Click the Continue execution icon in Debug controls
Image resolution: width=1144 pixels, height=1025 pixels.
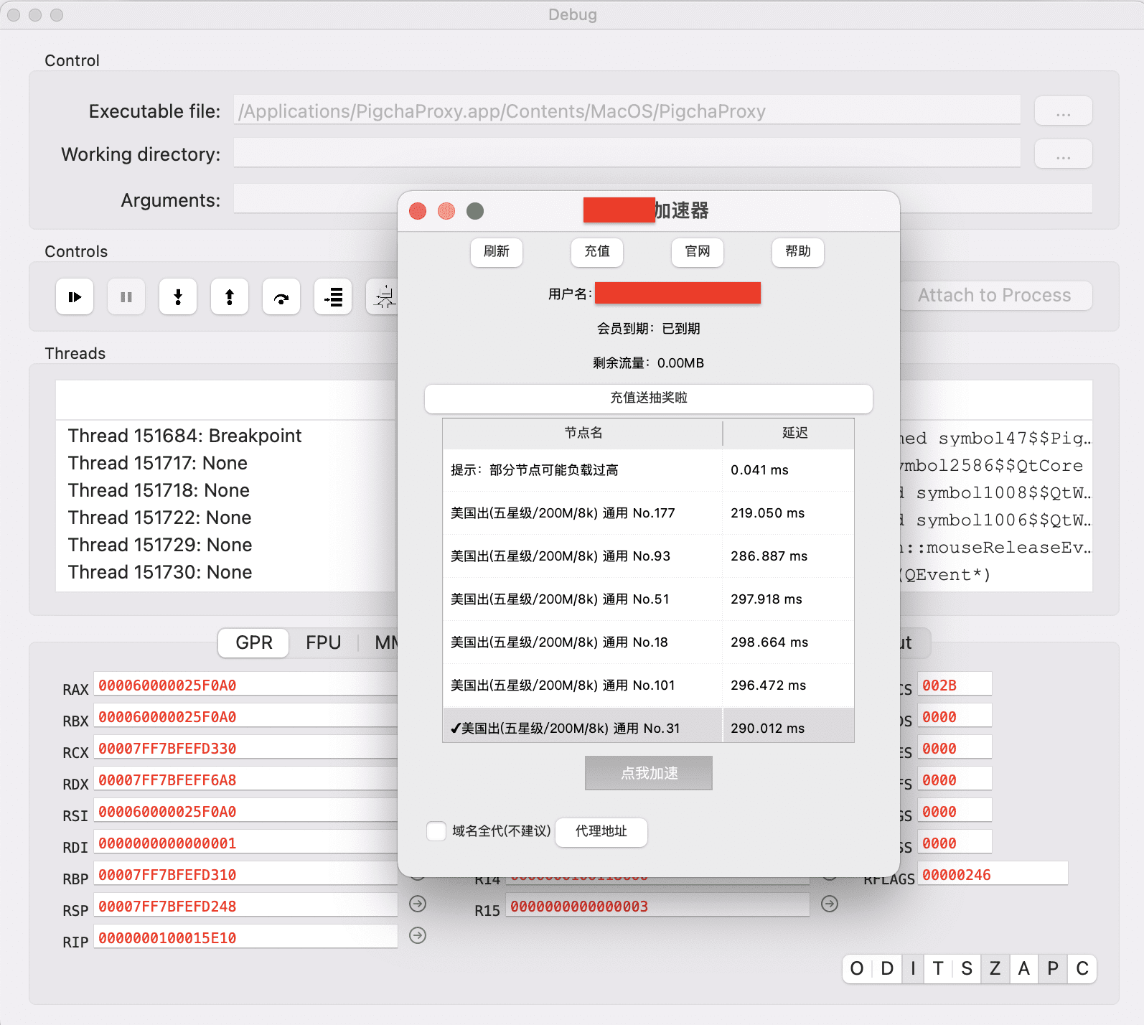tap(75, 296)
